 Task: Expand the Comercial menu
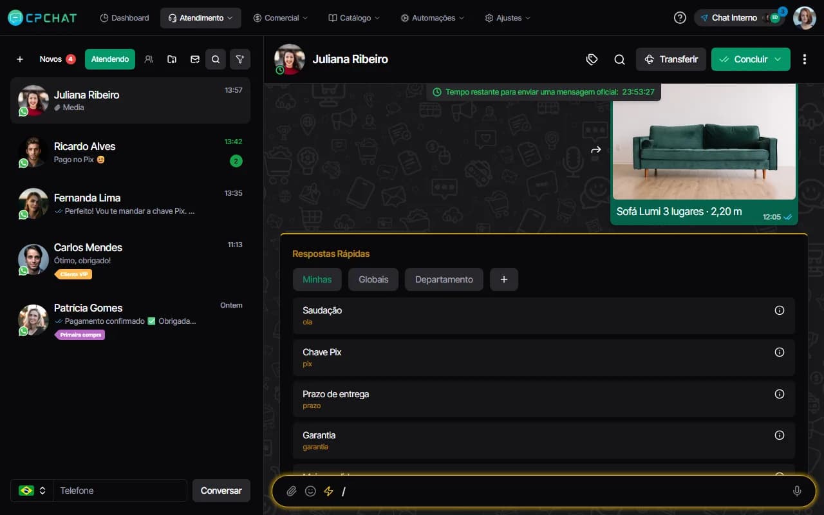(280, 18)
